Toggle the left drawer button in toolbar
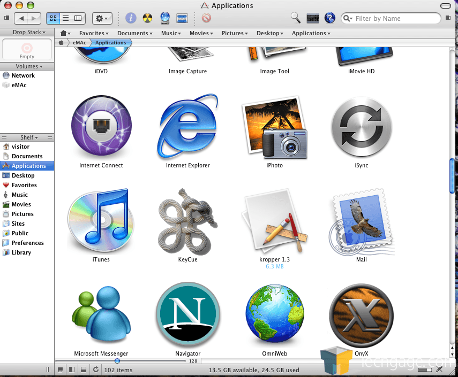 (6, 18)
